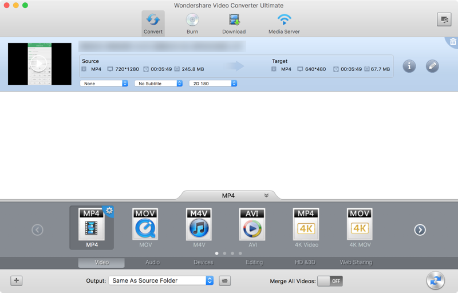Open the Convert tab

tap(153, 23)
